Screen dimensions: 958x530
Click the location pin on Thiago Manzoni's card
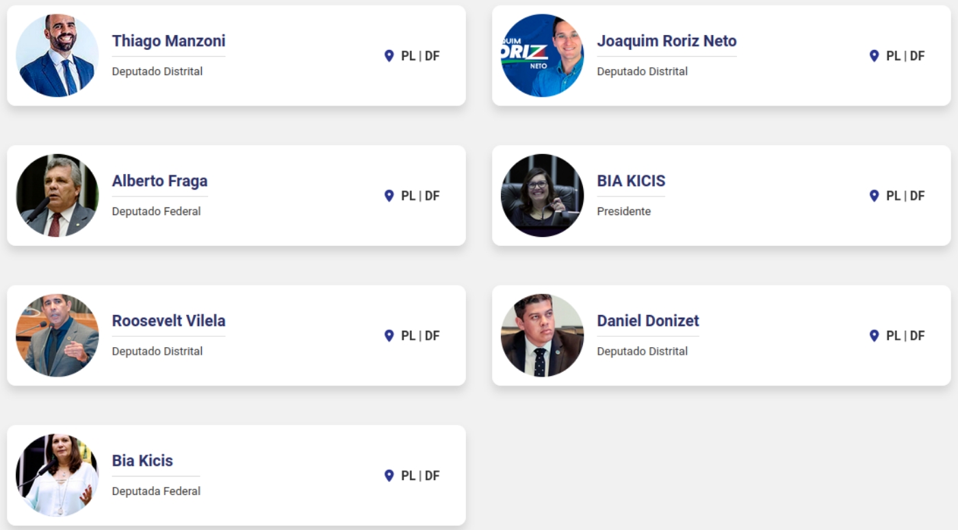coord(389,56)
